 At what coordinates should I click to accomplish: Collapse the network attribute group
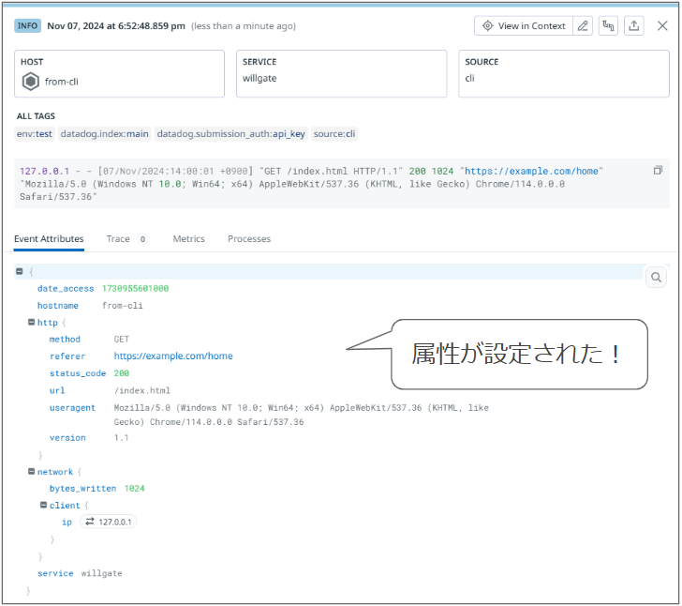(31, 471)
